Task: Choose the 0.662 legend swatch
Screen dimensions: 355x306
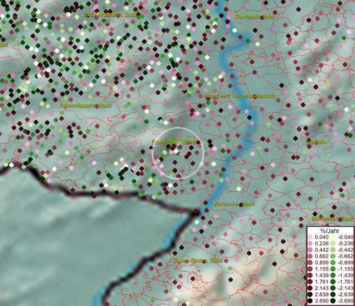Action: (310, 257)
